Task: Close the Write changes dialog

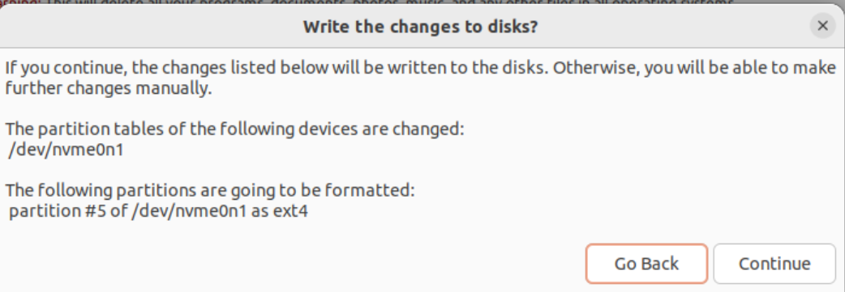Action: tap(822, 26)
